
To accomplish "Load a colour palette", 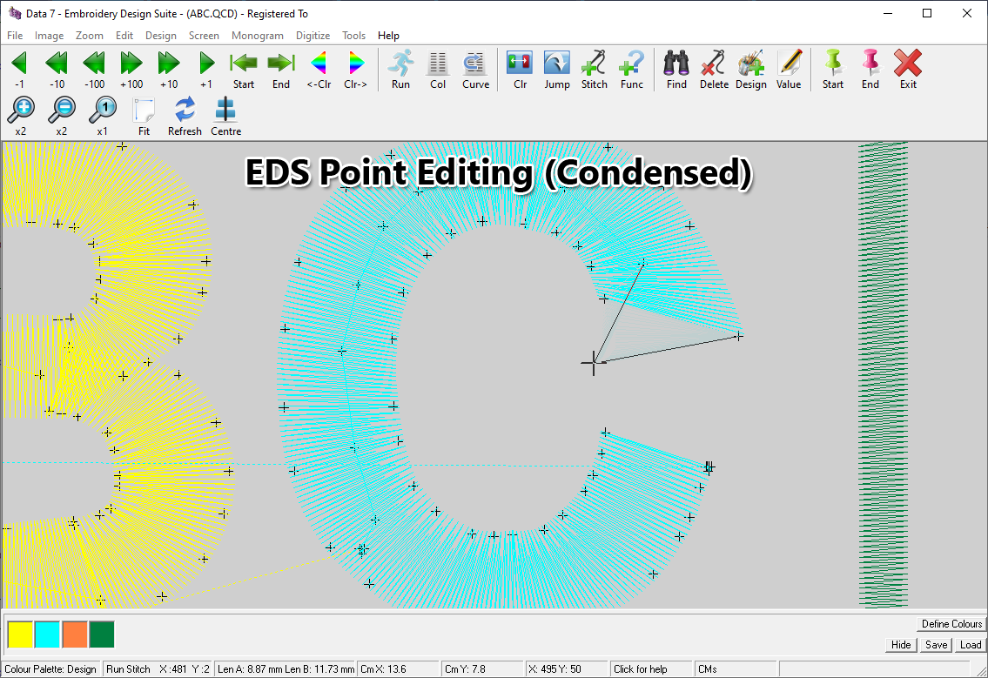I will pyautogui.click(x=971, y=645).
